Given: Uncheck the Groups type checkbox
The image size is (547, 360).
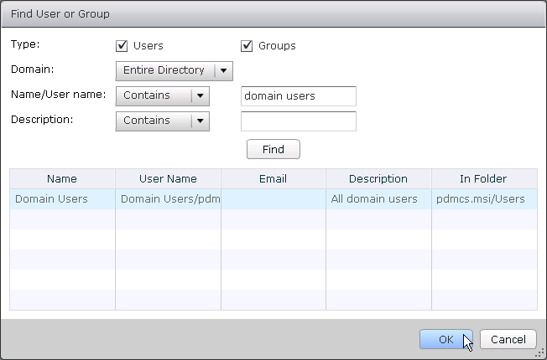Looking at the screenshot, I should (247, 45).
